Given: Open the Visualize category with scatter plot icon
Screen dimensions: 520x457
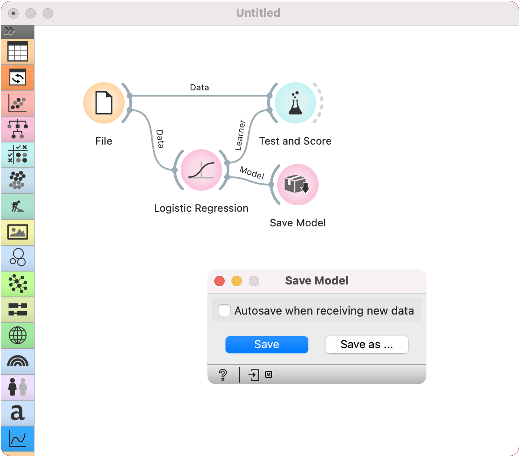Looking at the screenshot, I should click(17, 103).
